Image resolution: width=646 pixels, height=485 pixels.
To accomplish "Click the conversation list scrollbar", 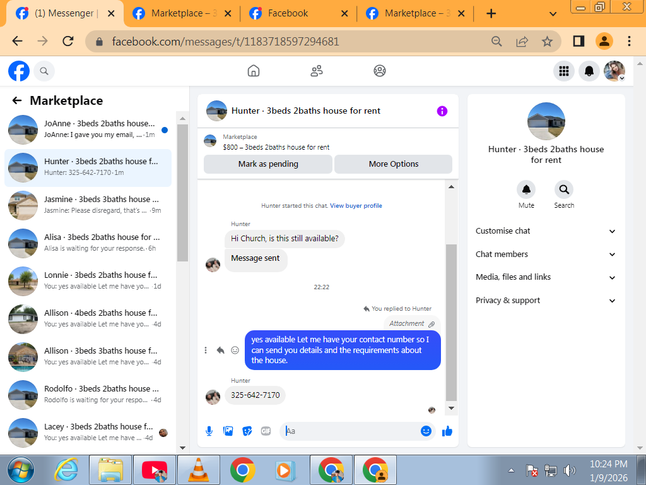I will 182,193.
